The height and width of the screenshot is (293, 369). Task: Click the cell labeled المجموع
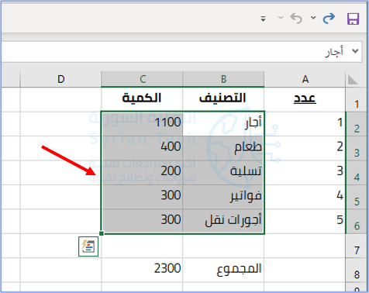point(223,270)
